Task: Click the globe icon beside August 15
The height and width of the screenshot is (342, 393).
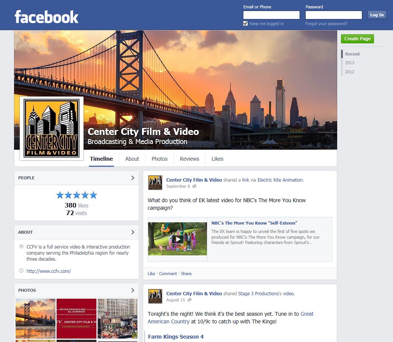Action: click(x=189, y=300)
